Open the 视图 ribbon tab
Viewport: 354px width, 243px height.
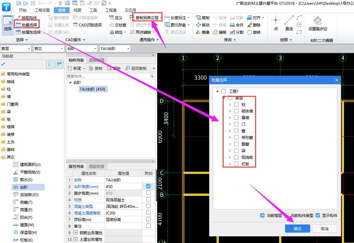tap(77, 10)
